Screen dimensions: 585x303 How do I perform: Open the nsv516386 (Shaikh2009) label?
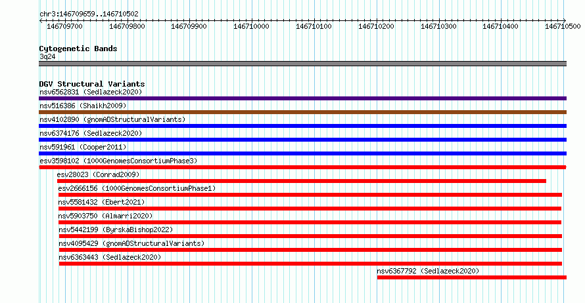(83, 106)
